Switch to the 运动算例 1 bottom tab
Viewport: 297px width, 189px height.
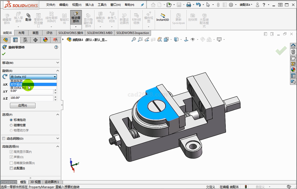pyautogui.click(x=51, y=182)
